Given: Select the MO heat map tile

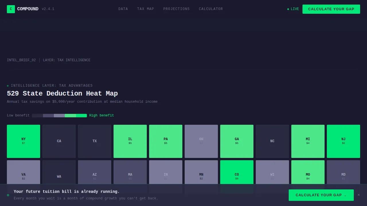Looking at the screenshot, I should click(x=308, y=172).
